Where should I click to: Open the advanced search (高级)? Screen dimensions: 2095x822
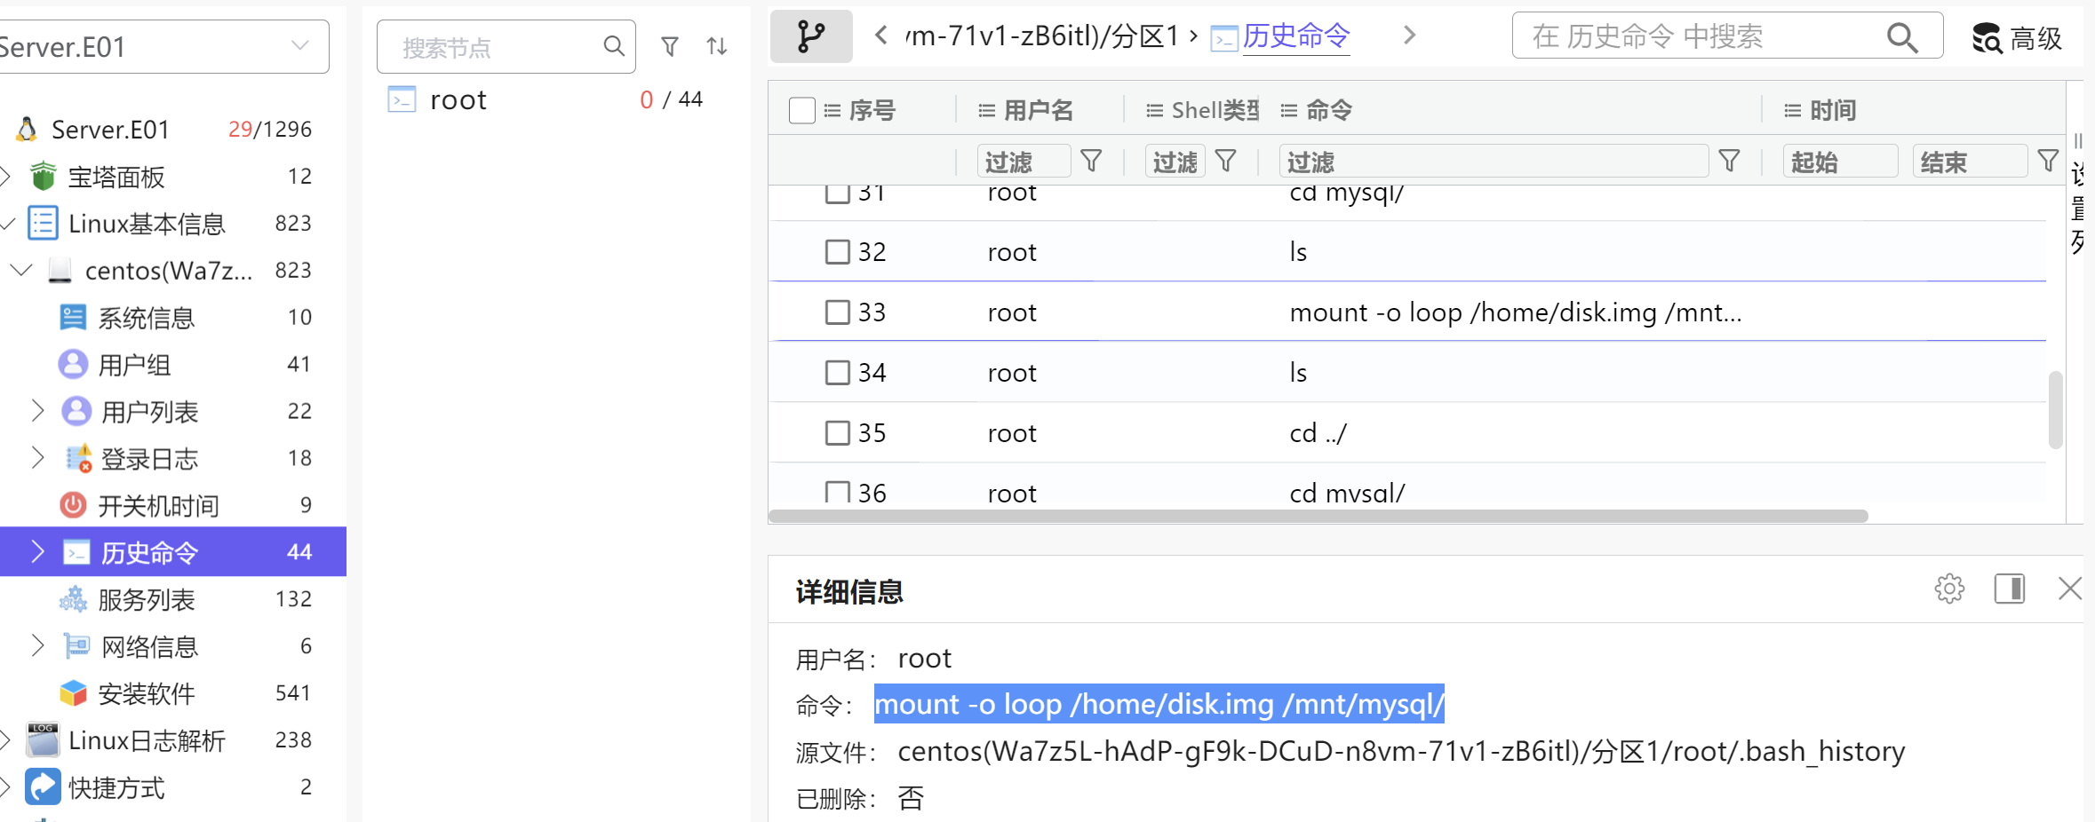tap(2017, 38)
